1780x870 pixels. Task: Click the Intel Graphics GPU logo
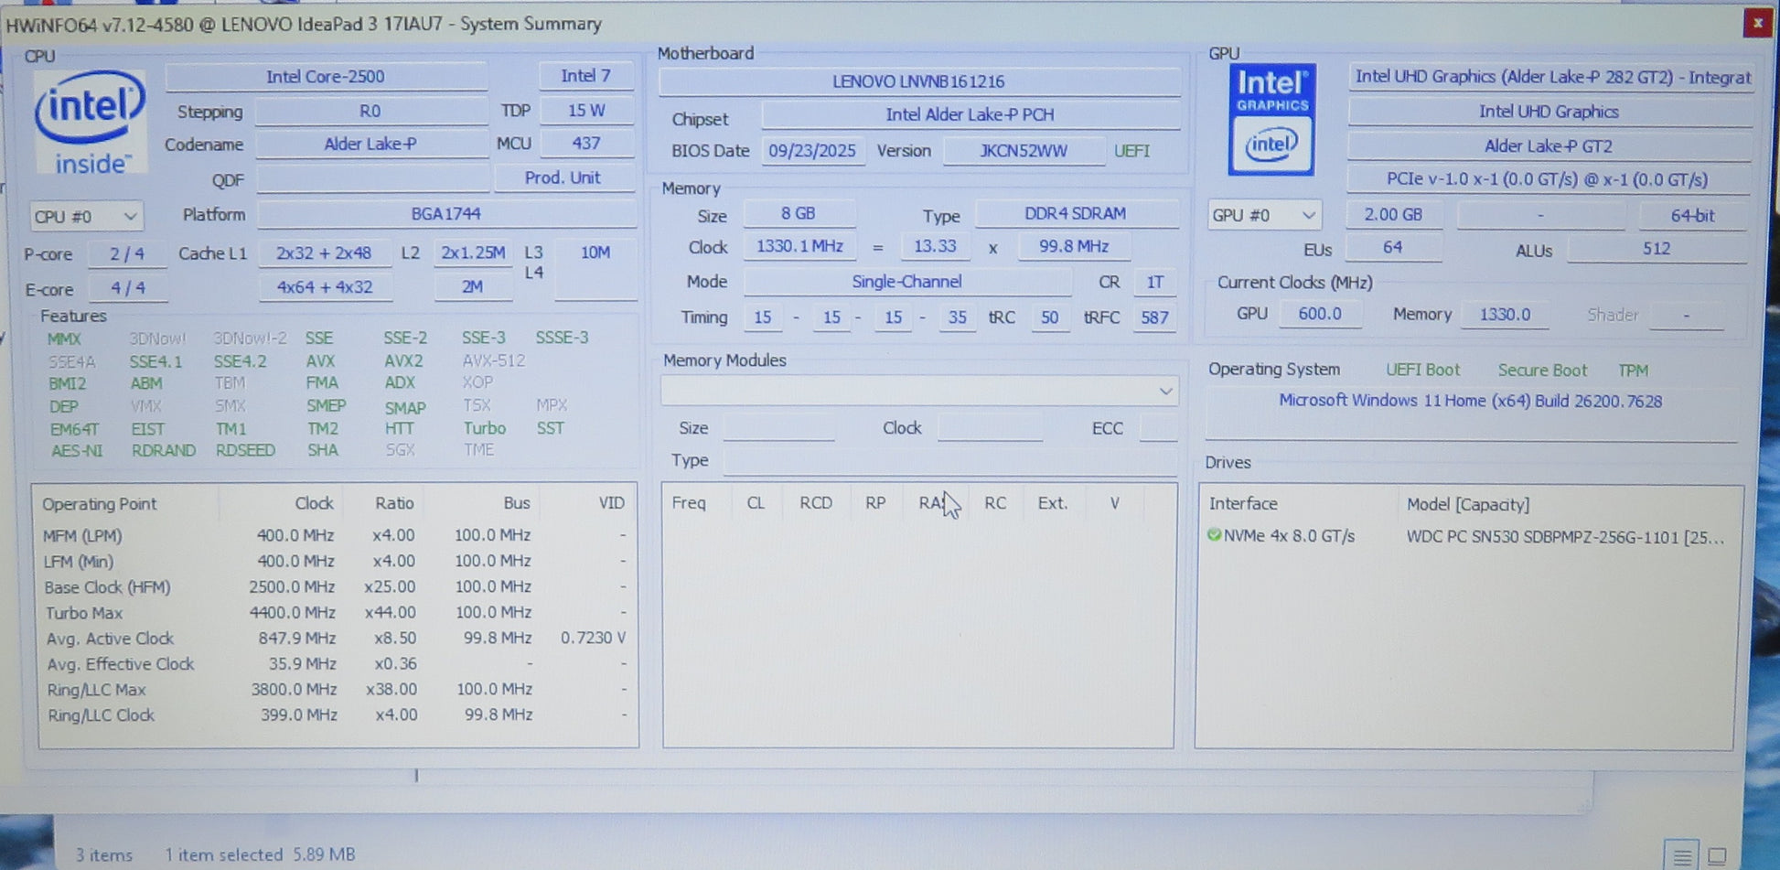click(1271, 120)
